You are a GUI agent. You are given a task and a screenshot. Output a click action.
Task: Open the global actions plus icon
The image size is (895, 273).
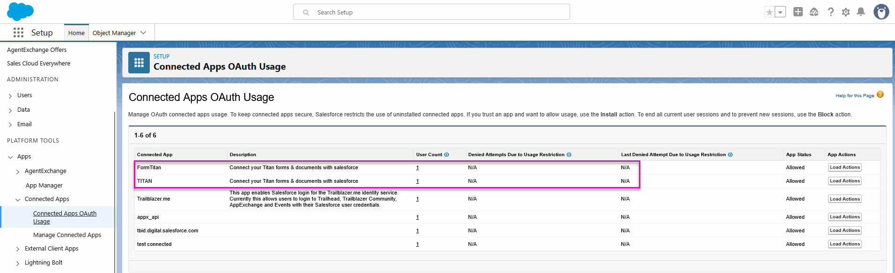(798, 12)
